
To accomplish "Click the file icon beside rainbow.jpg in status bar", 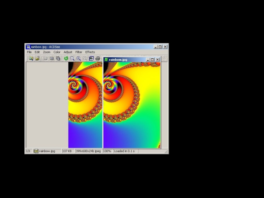I will tap(36, 151).
